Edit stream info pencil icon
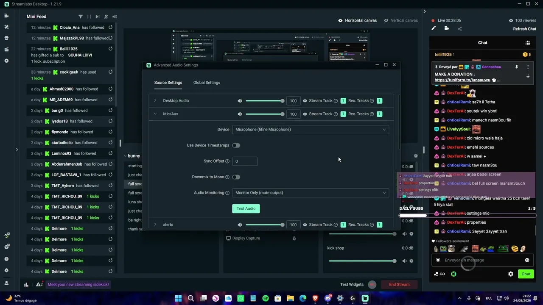Screen dimensions: 543x305 pos(434,28)
